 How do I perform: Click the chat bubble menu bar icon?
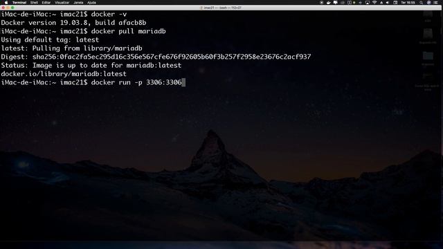pos(335,3)
